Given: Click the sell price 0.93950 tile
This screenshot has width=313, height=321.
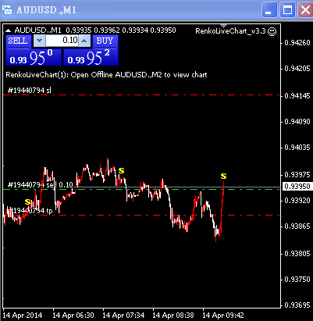Looking at the screenshot, I should [34, 57].
